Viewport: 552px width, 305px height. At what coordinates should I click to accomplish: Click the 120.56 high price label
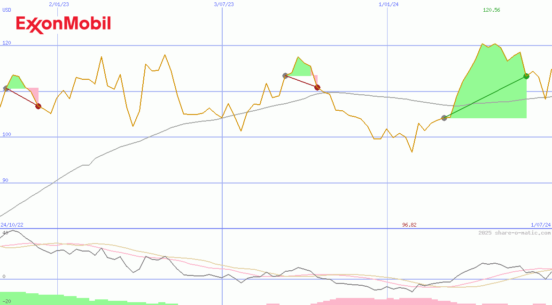point(491,10)
